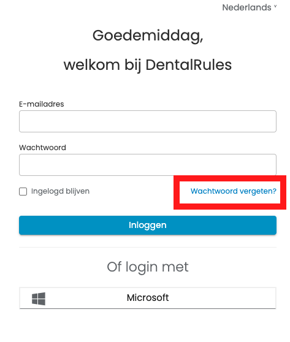Click the Windows logo icon
Viewport: 290px width, 342px height.
pyautogui.click(x=39, y=298)
